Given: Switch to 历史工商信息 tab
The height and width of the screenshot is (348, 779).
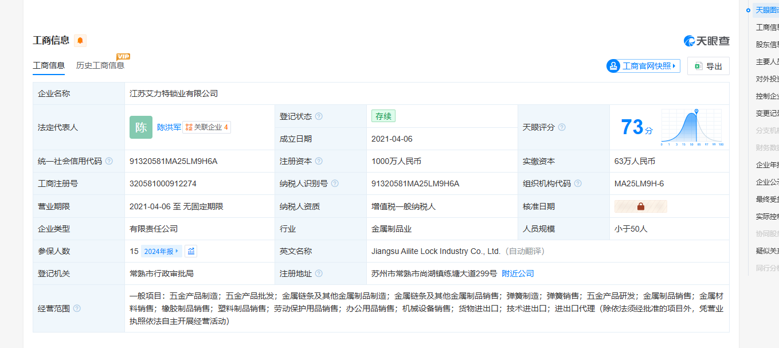Looking at the screenshot, I should pos(100,65).
